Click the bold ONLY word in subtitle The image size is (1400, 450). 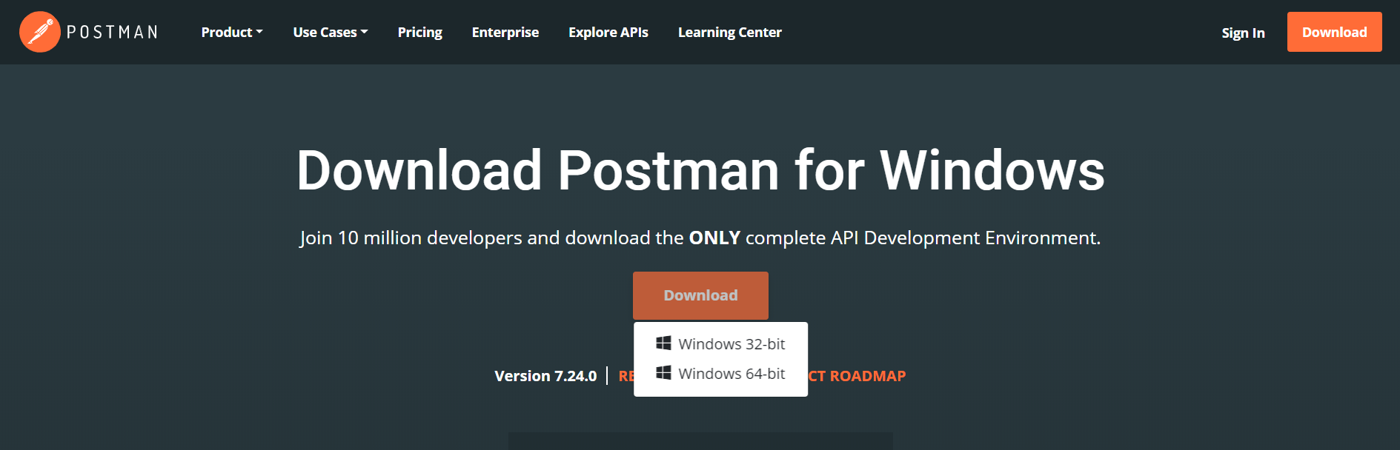714,238
